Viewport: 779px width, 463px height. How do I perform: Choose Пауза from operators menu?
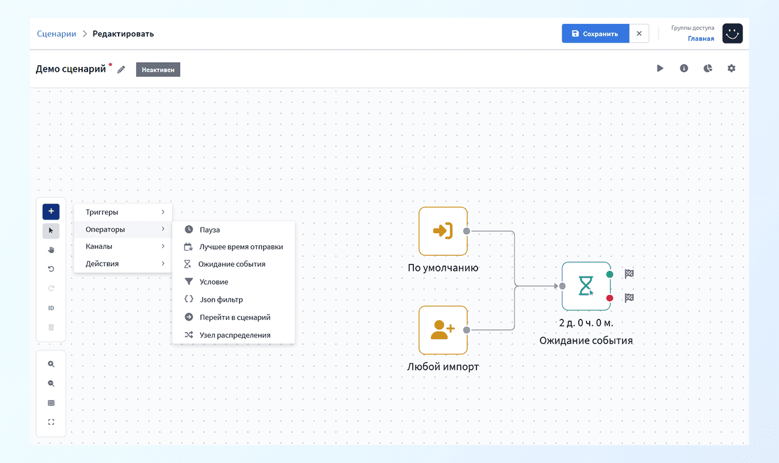[234, 230]
